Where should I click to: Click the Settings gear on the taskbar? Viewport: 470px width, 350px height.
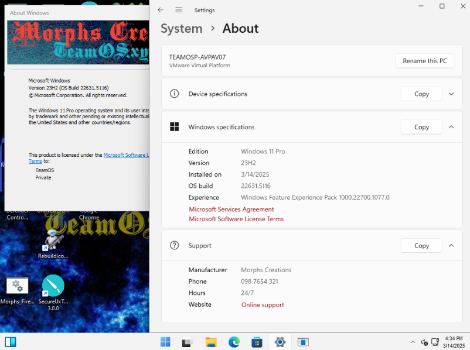tap(280, 342)
